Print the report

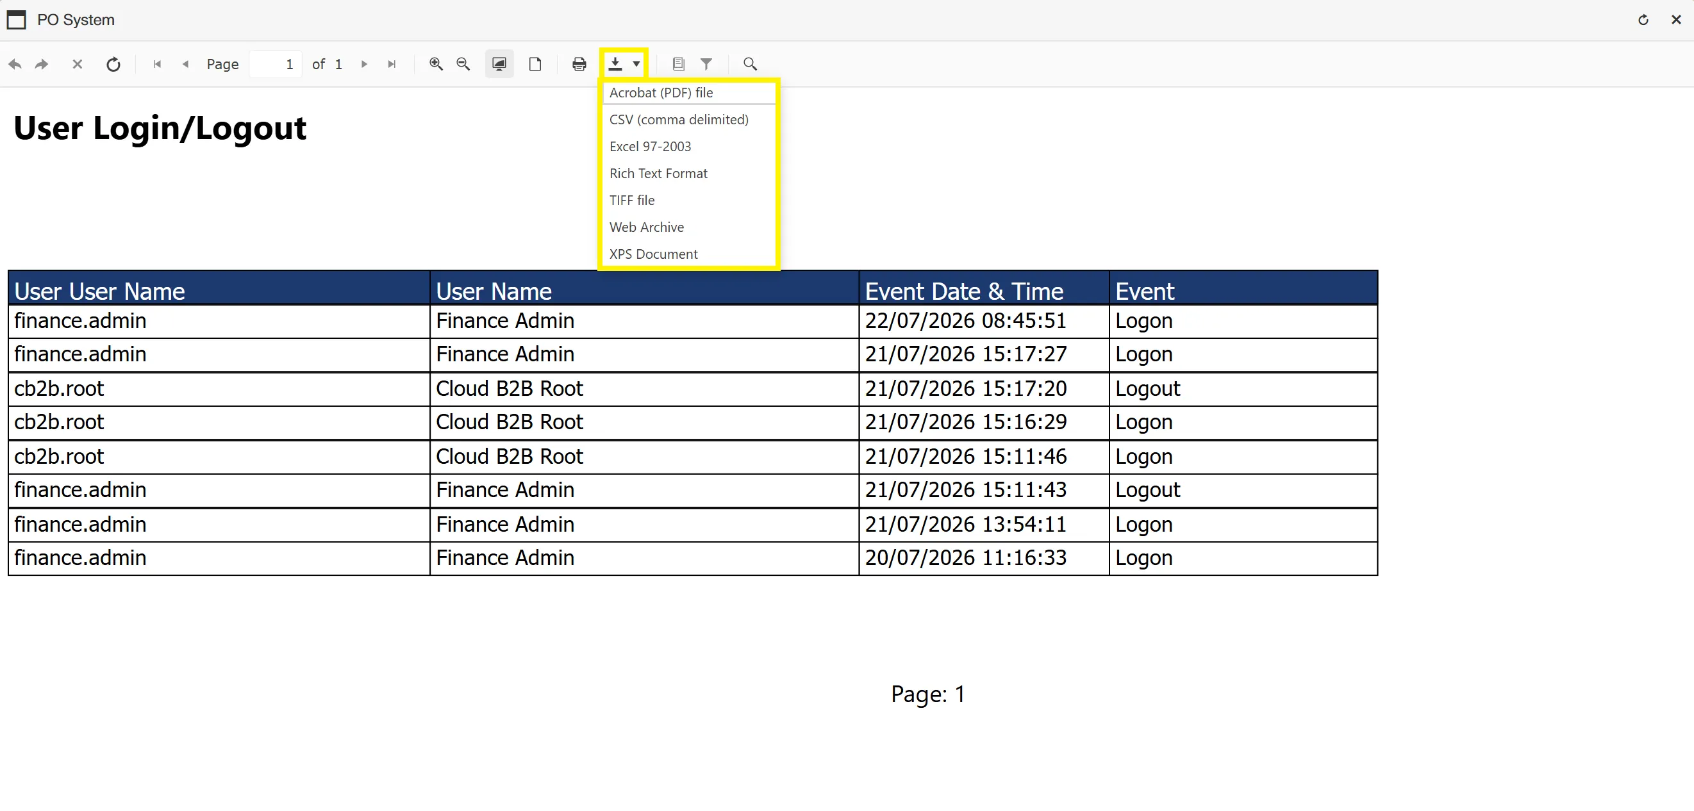coord(579,64)
